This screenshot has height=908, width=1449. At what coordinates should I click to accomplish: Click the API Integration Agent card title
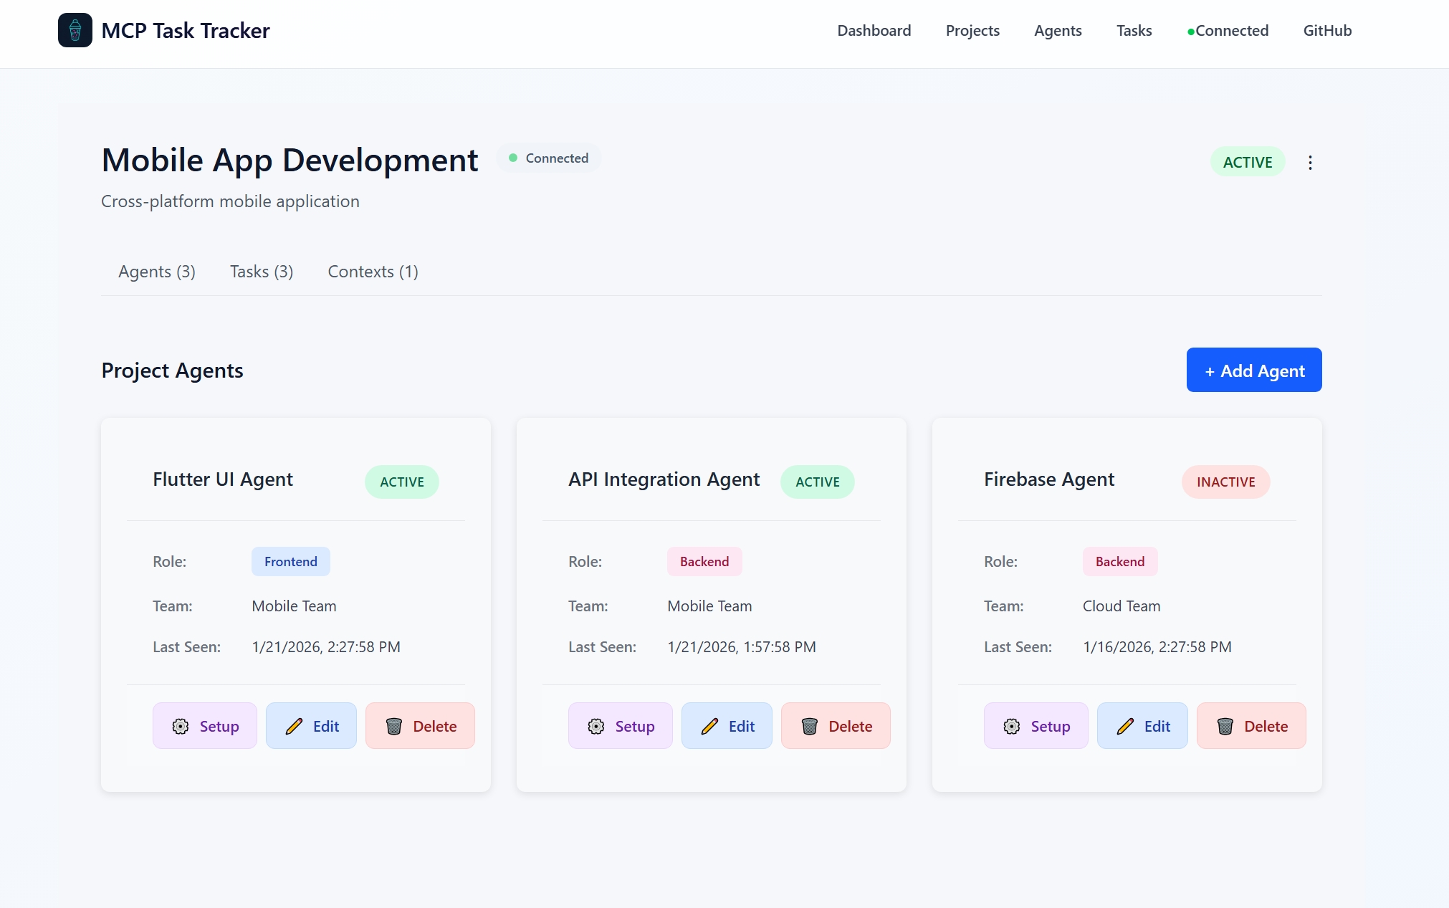664,479
